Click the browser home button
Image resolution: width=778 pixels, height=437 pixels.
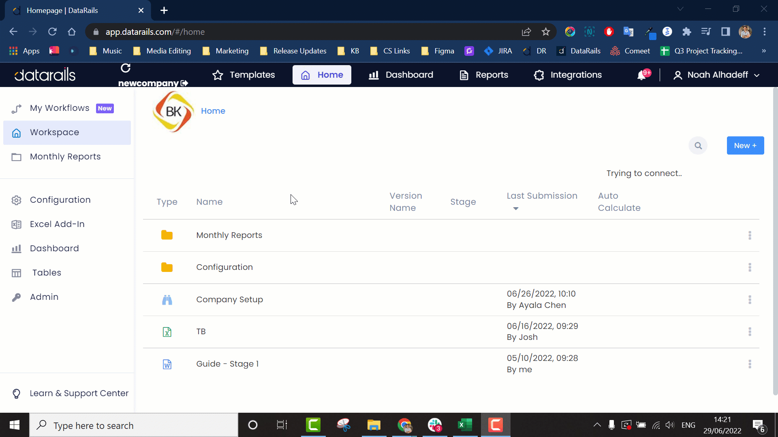(72, 32)
